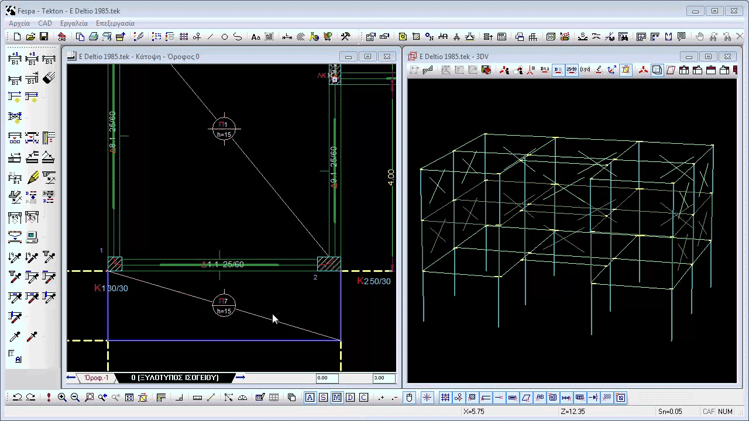Viewport: 749px width, 421px height.
Task: Click the 3.00 value field below the plan
Action: pos(383,378)
